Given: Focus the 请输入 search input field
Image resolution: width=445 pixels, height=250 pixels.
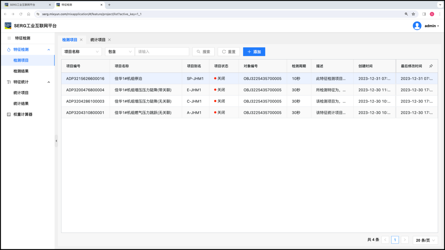Looking at the screenshot, I should tap(162, 52).
